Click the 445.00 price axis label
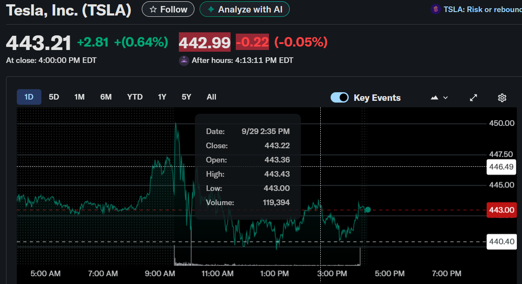This screenshot has width=522, height=284. 502,185
